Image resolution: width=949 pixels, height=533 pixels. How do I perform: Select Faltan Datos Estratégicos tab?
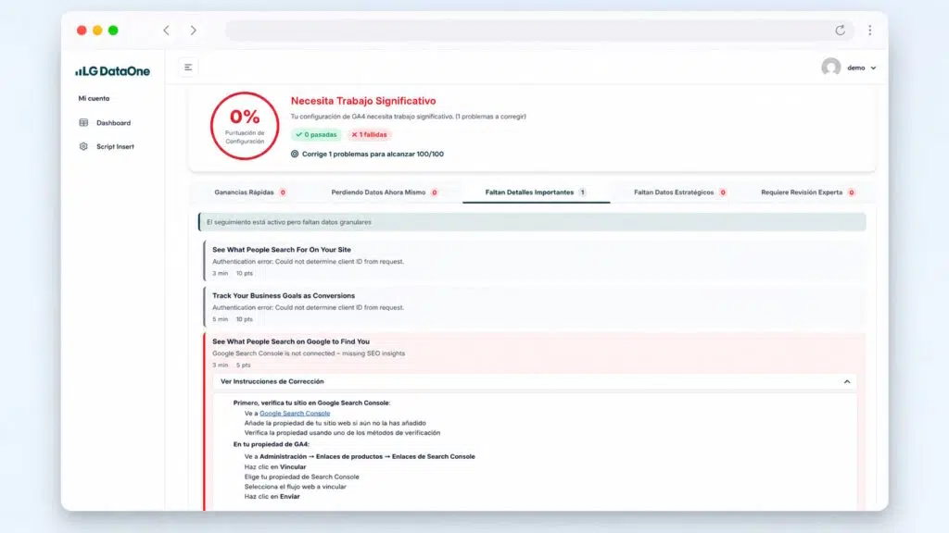(x=679, y=192)
